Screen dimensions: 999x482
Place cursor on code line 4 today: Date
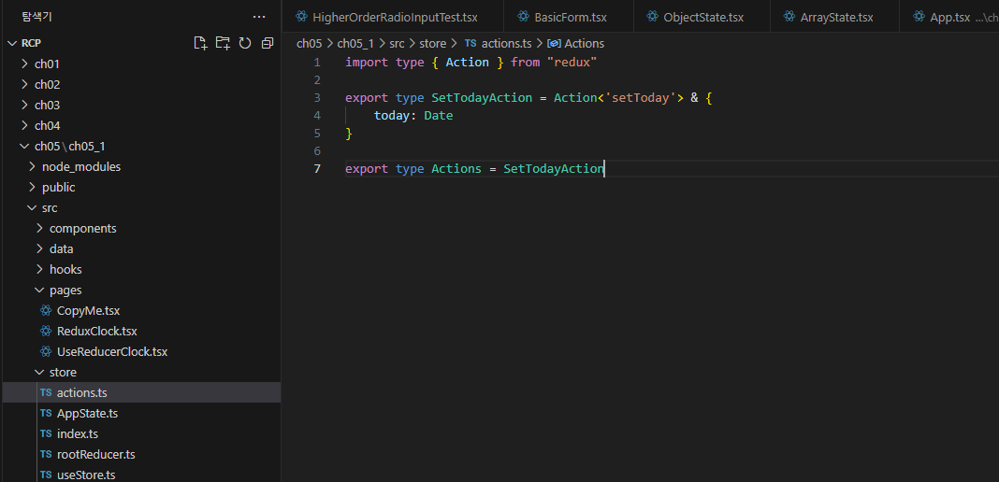(x=413, y=116)
